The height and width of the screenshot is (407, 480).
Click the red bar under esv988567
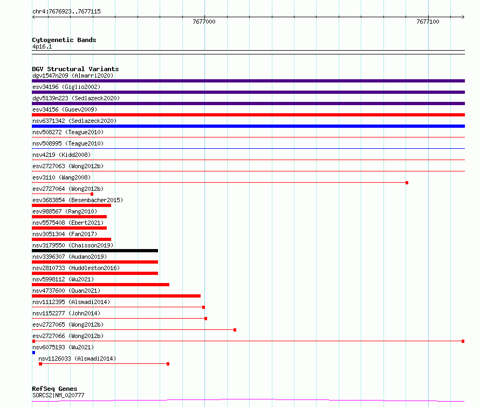pos(69,217)
